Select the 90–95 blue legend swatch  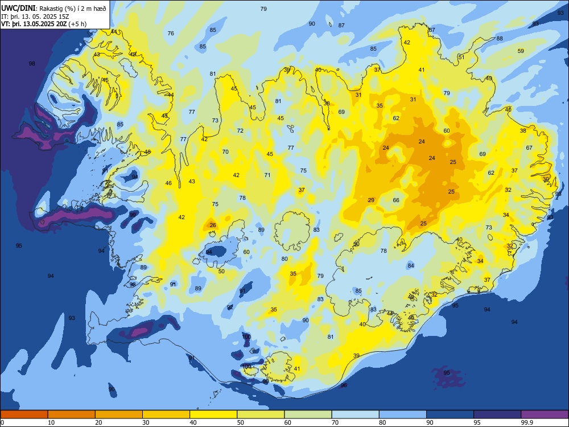coord(450,414)
